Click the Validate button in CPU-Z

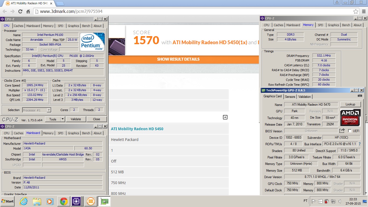point(76,119)
